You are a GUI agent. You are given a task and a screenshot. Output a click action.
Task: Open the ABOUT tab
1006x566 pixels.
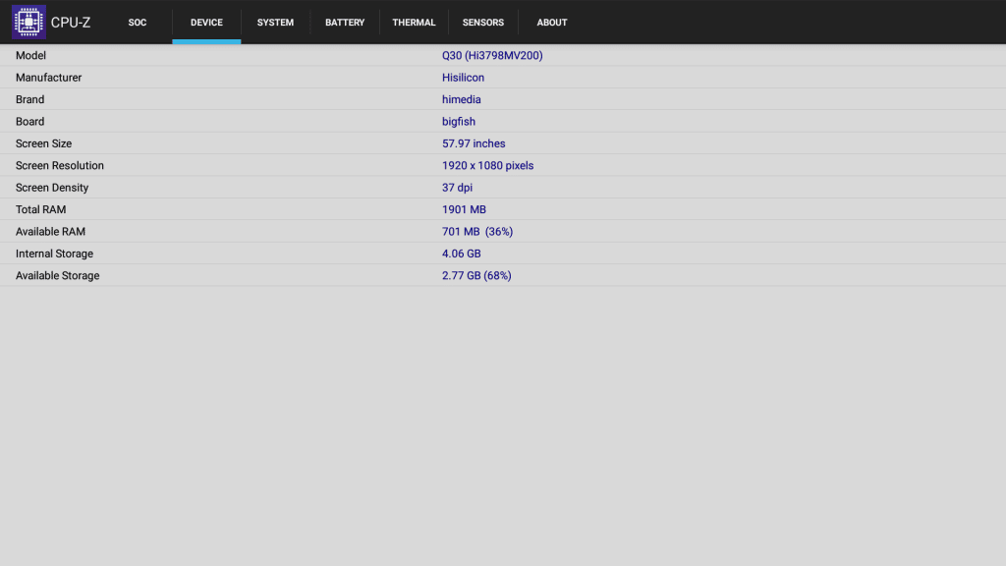(552, 23)
